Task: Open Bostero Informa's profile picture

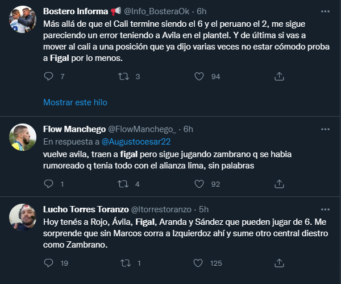Action: click(23, 22)
